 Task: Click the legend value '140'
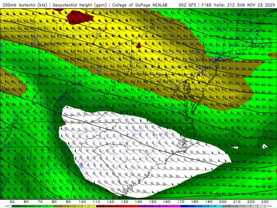pos(138,202)
